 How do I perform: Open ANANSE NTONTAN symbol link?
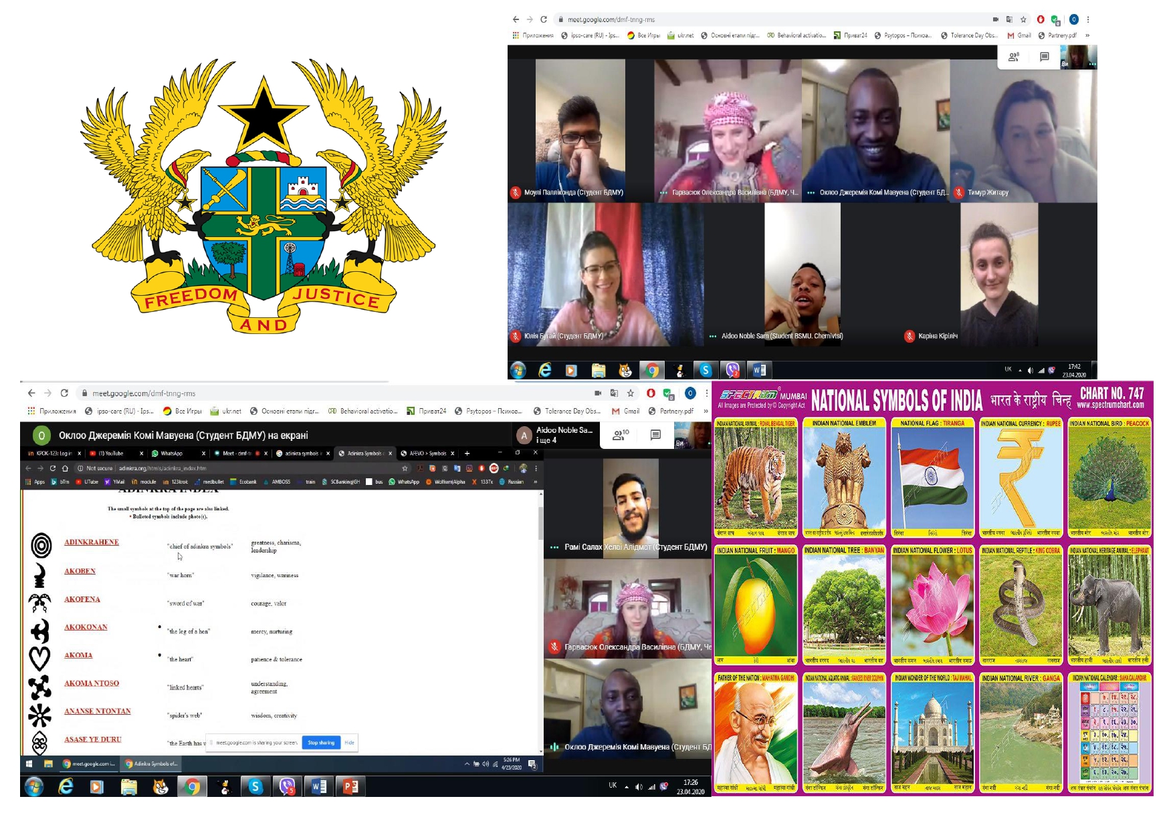pos(98,711)
